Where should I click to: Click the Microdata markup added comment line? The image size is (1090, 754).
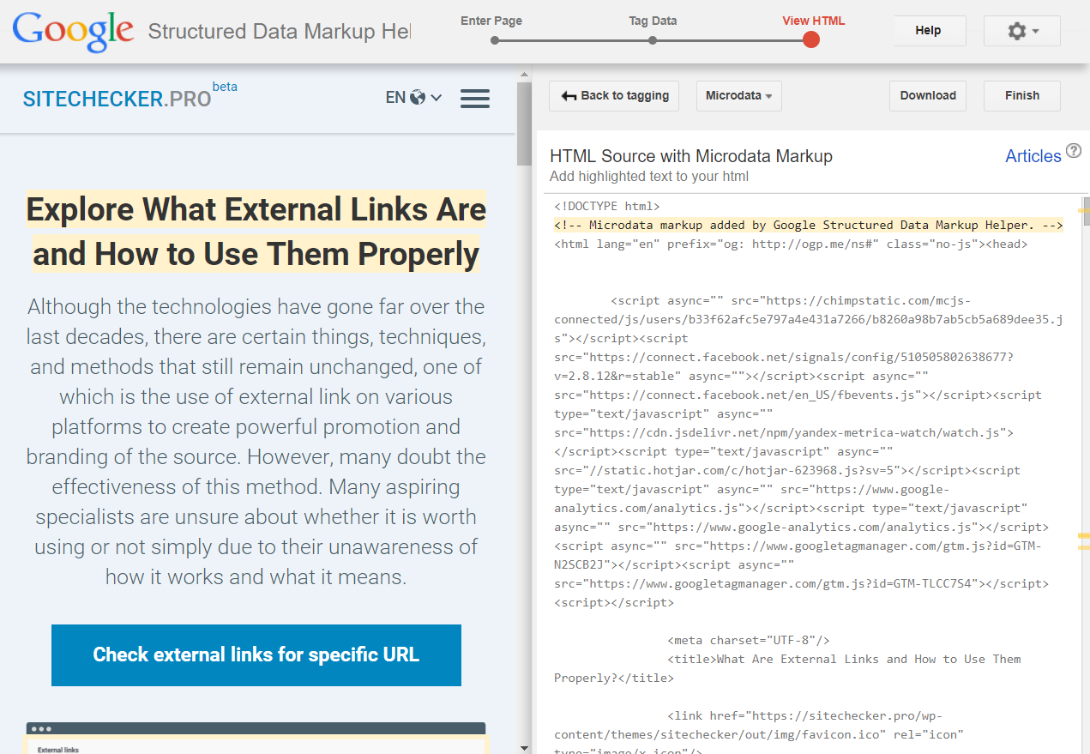809,225
